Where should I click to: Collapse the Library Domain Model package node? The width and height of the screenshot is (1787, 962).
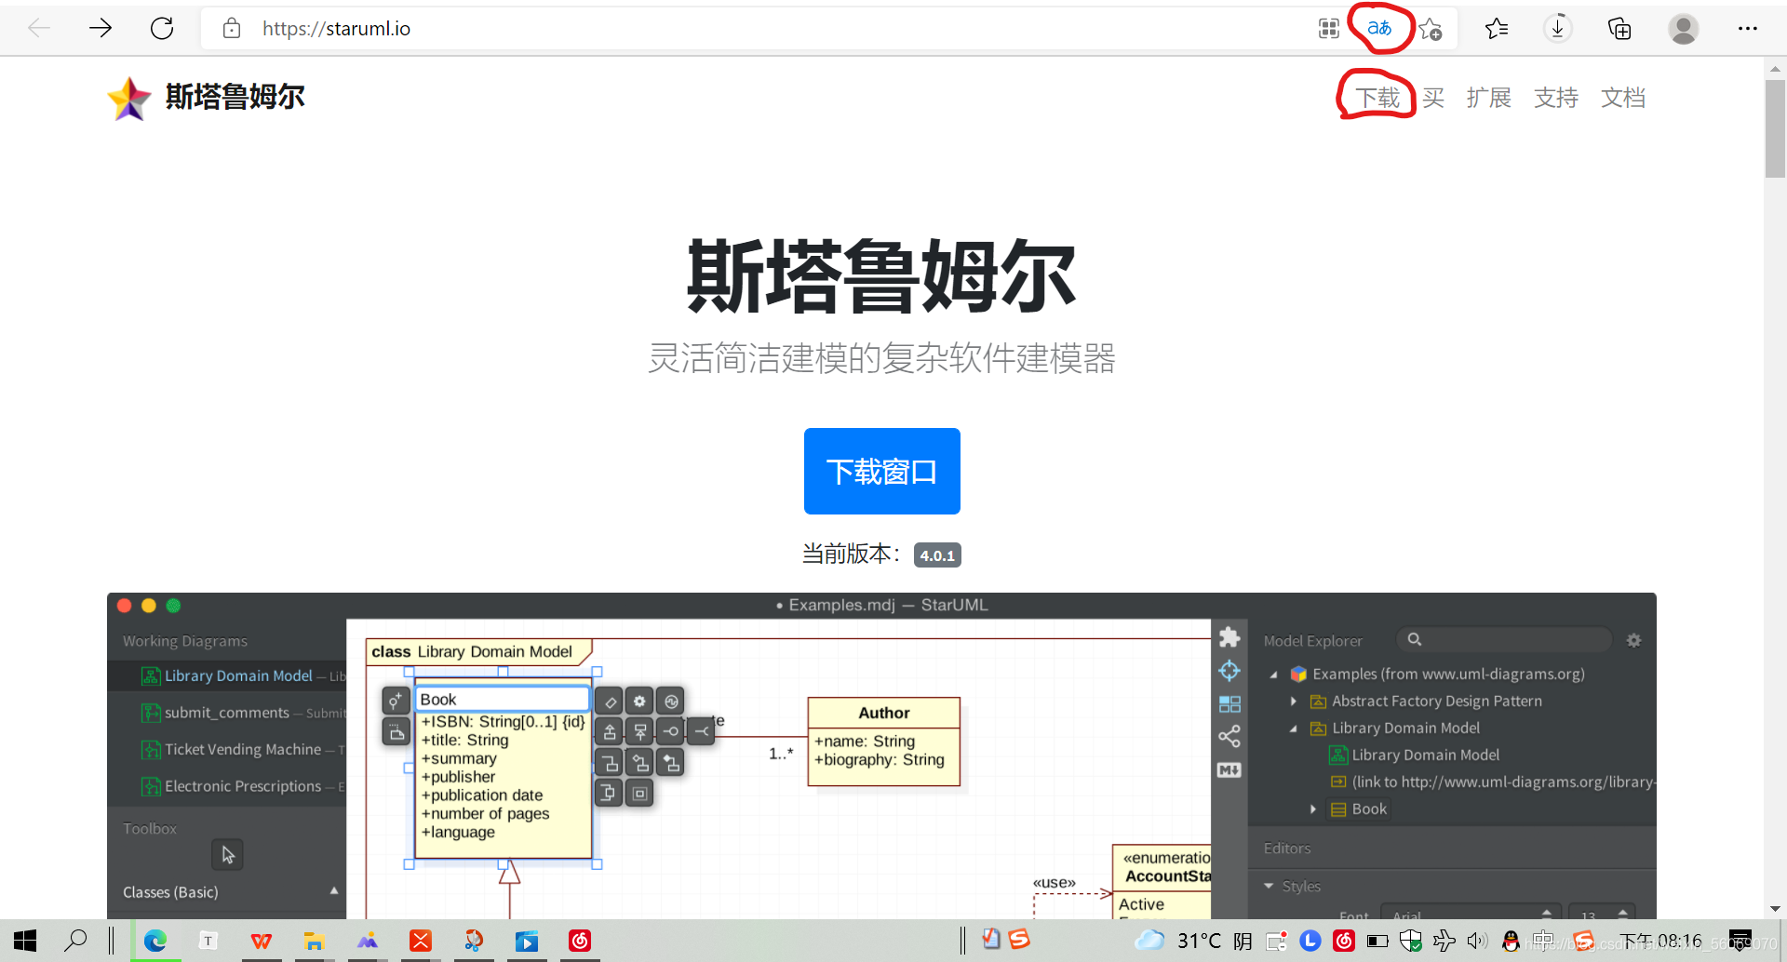coord(1293,728)
